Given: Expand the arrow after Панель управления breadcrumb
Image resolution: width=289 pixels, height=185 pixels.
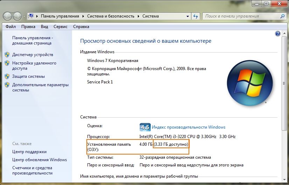Looking at the screenshot, I should (x=84, y=16).
